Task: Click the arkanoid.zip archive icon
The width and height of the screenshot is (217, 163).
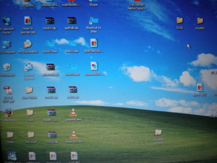Action: coord(50,67)
